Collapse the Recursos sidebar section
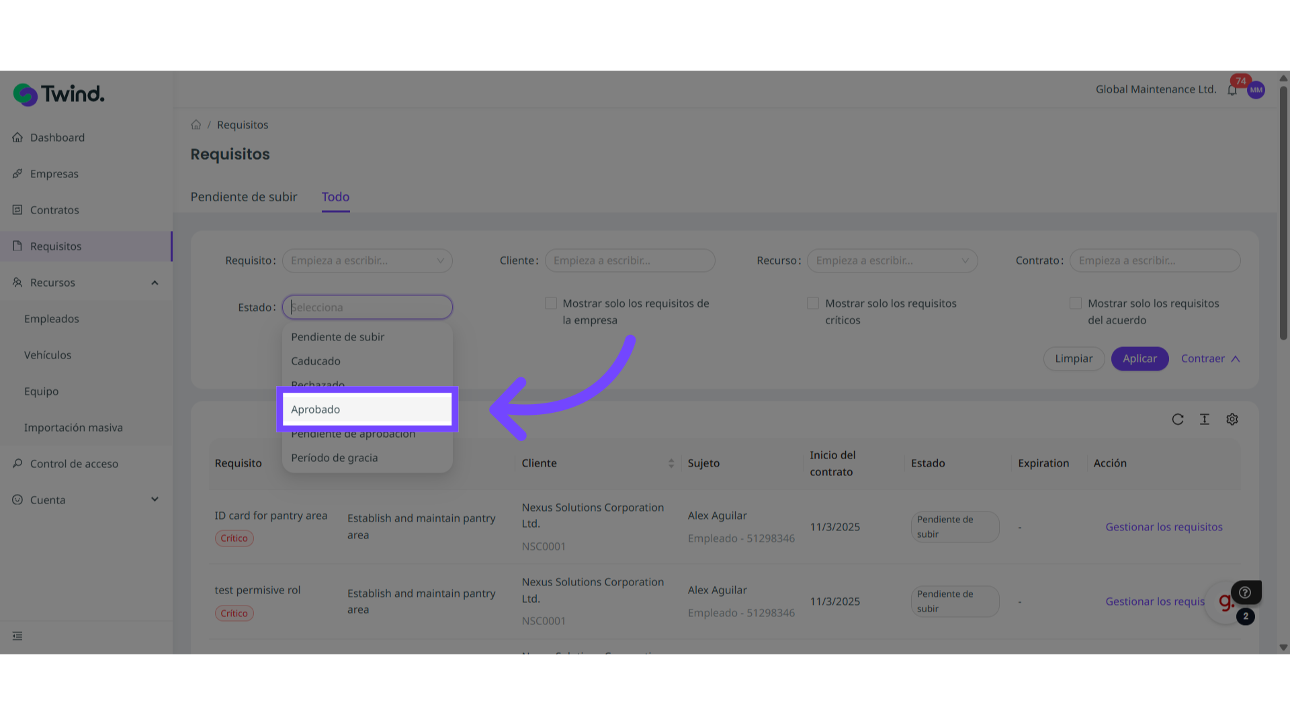Image resolution: width=1290 pixels, height=725 pixels. (155, 283)
